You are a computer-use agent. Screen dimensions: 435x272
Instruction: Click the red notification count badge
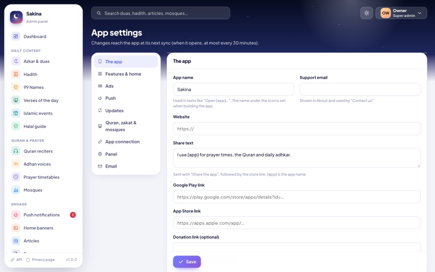pos(72,215)
